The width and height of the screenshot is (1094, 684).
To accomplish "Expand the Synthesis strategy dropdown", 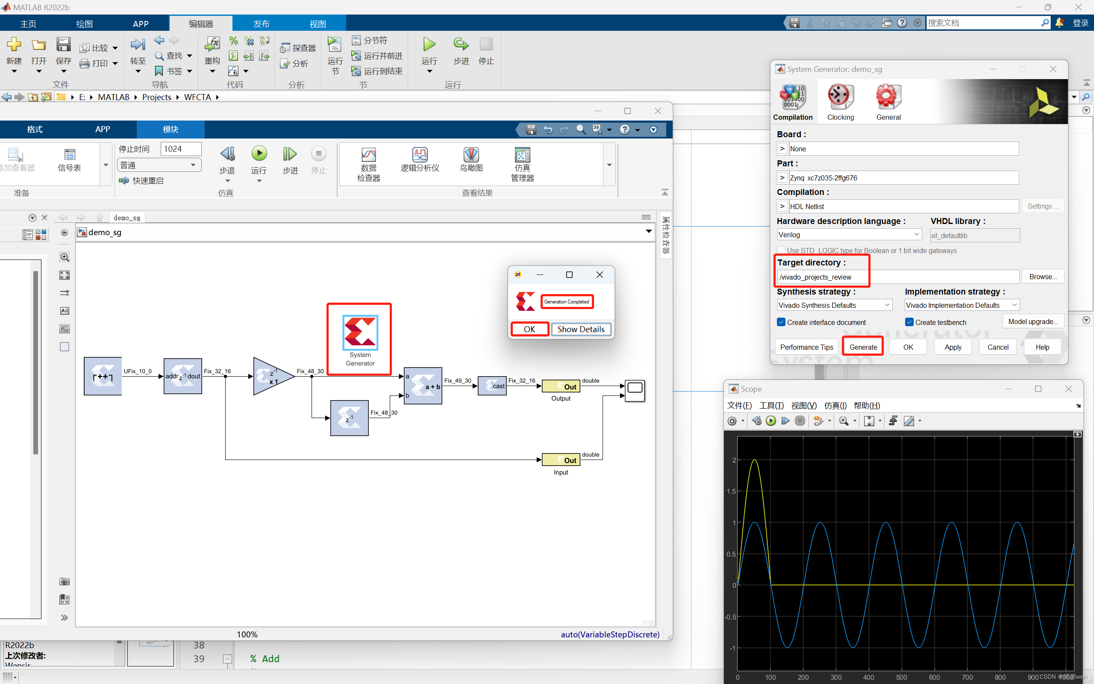I will click(886, 305).
